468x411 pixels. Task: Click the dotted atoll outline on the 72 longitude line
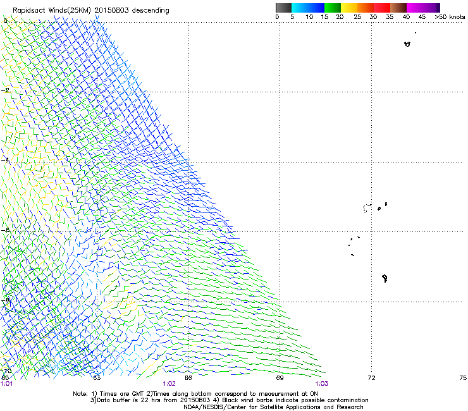click(x=367, y=208)
